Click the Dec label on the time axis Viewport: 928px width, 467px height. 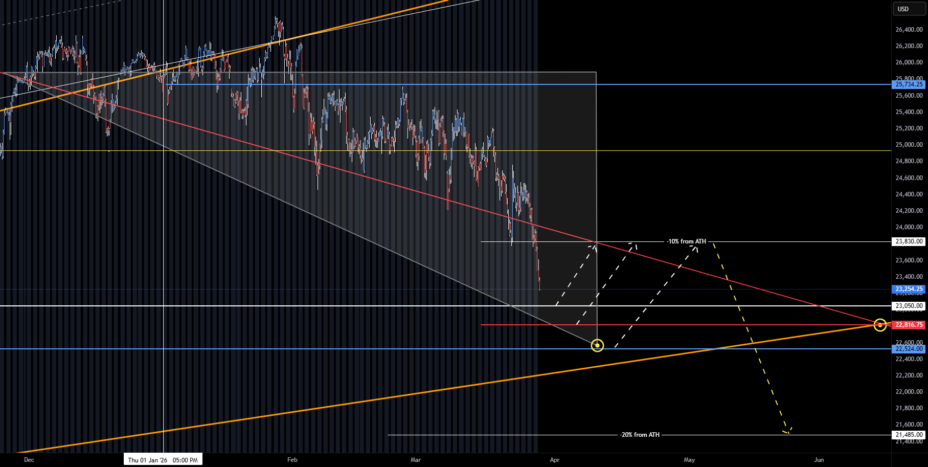point(29,460)
